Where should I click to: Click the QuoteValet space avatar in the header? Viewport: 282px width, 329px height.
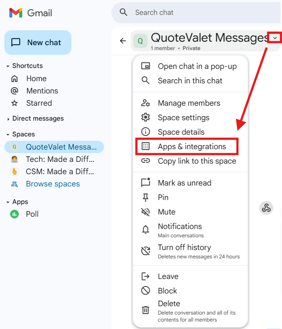pos(140,41)
